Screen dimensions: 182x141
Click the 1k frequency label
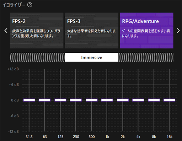[107, 137]
